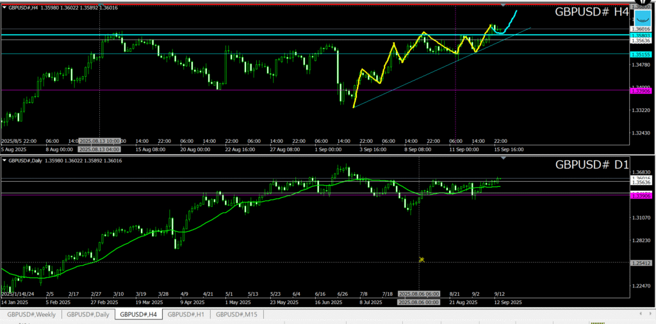
Task: Click the GBPUSD# D1 chart title label
Action: coord(591,165)
